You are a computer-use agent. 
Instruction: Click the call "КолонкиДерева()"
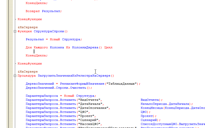(87, 48)
